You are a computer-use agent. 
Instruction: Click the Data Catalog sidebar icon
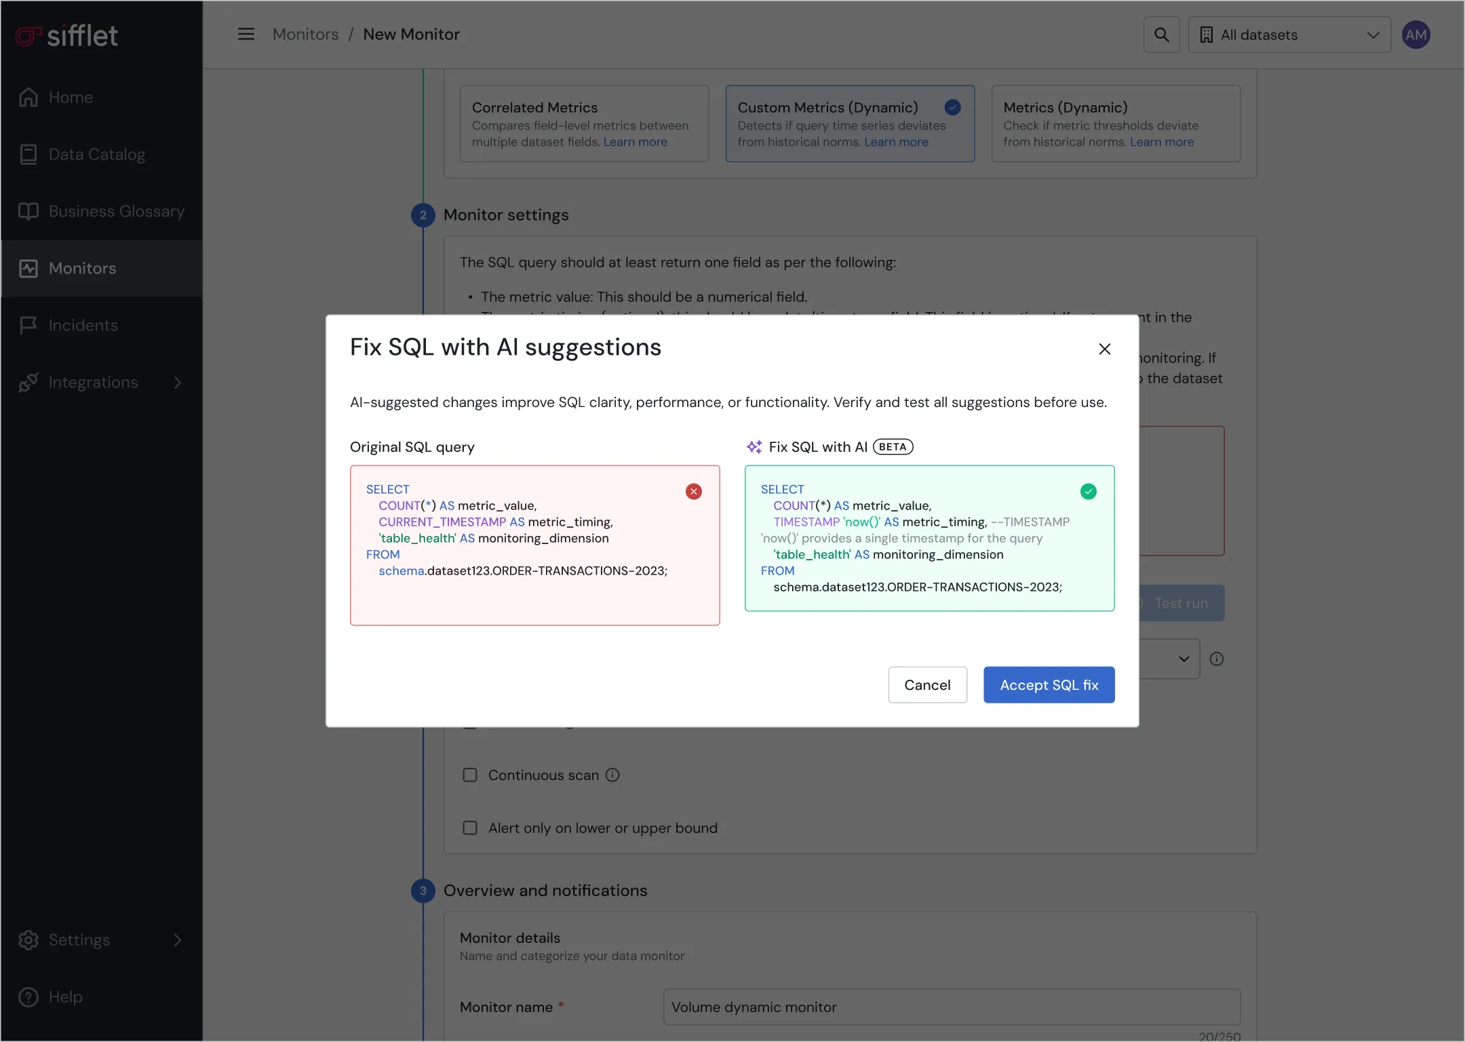click(x=28, y=154)
